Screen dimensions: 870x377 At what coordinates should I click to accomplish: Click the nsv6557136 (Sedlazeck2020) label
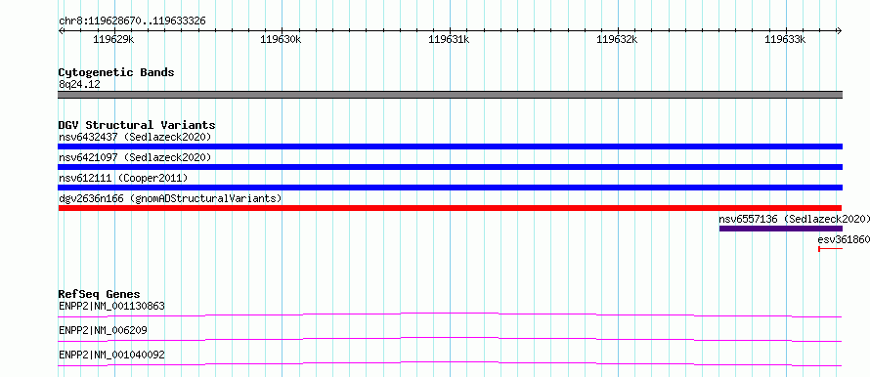click(794, 219)
